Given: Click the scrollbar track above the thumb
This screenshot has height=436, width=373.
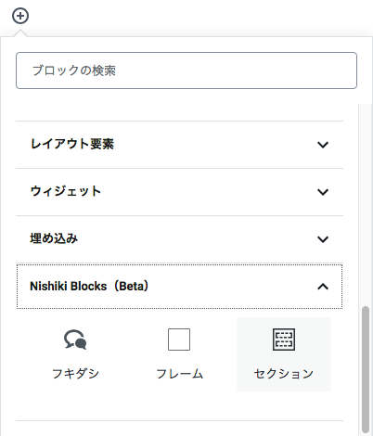Looking at the screenshot, I should [366, 204].
